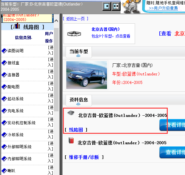The height and width of the screenshot is (175, 185).
Task: Enter the 外部照明系统 category via [进入]
Action: [51, 146]
